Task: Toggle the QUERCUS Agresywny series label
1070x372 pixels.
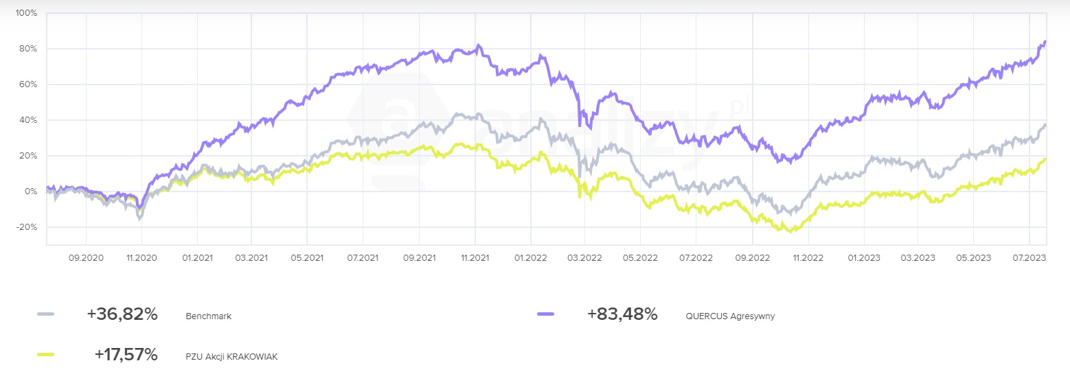Action: [x=730, y=316]
